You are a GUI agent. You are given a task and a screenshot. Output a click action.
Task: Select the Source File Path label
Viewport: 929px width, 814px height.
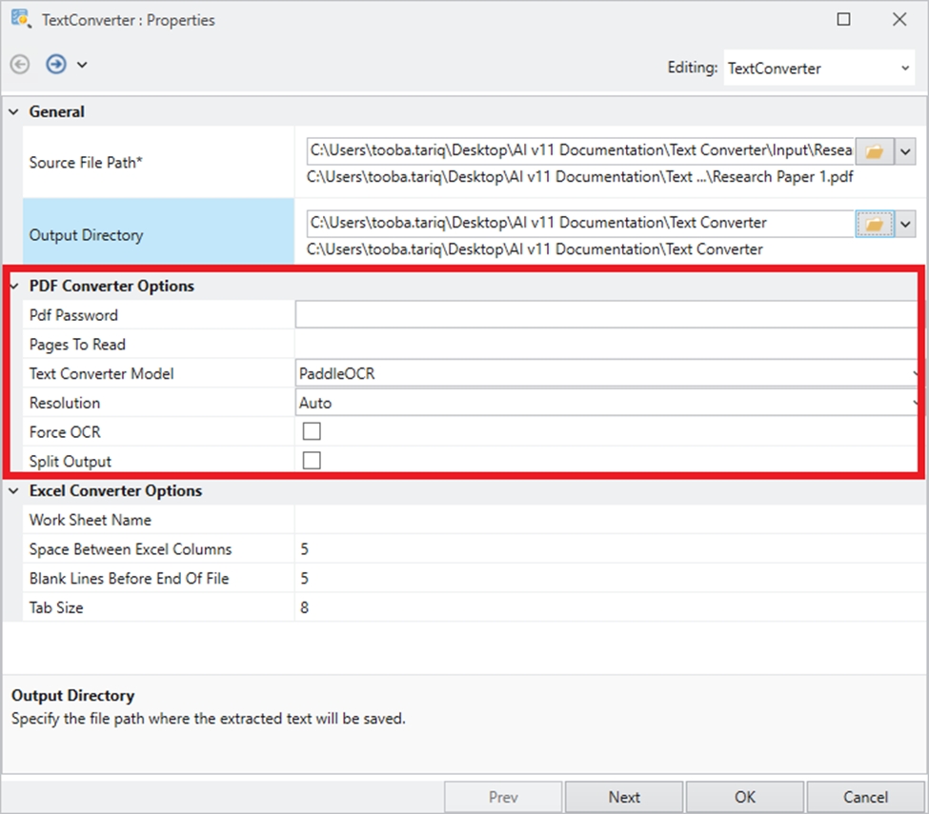[x=86, y=162]
